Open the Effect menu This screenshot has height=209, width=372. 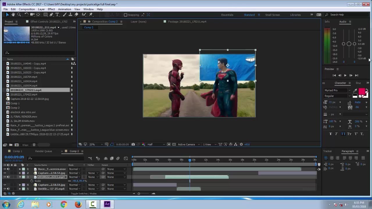(x=51, y=9)
